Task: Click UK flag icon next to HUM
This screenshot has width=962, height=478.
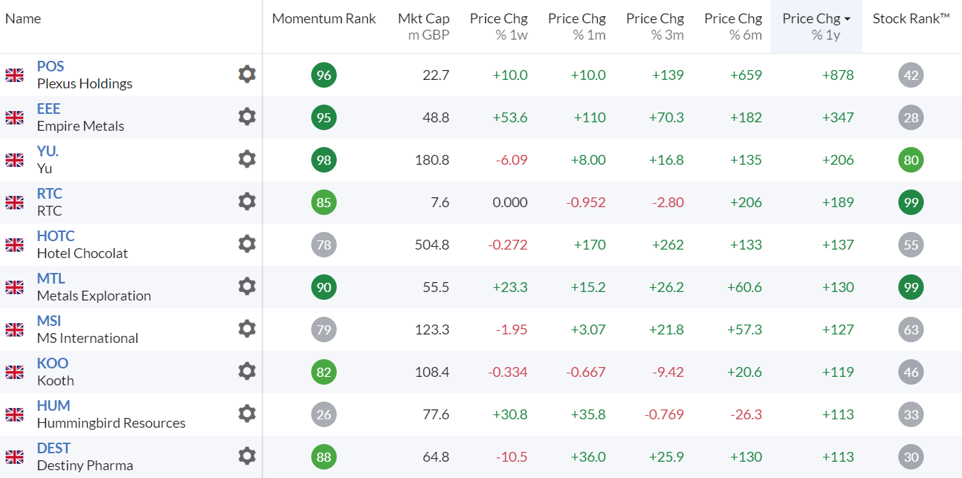Action: (x=14, y=414)
